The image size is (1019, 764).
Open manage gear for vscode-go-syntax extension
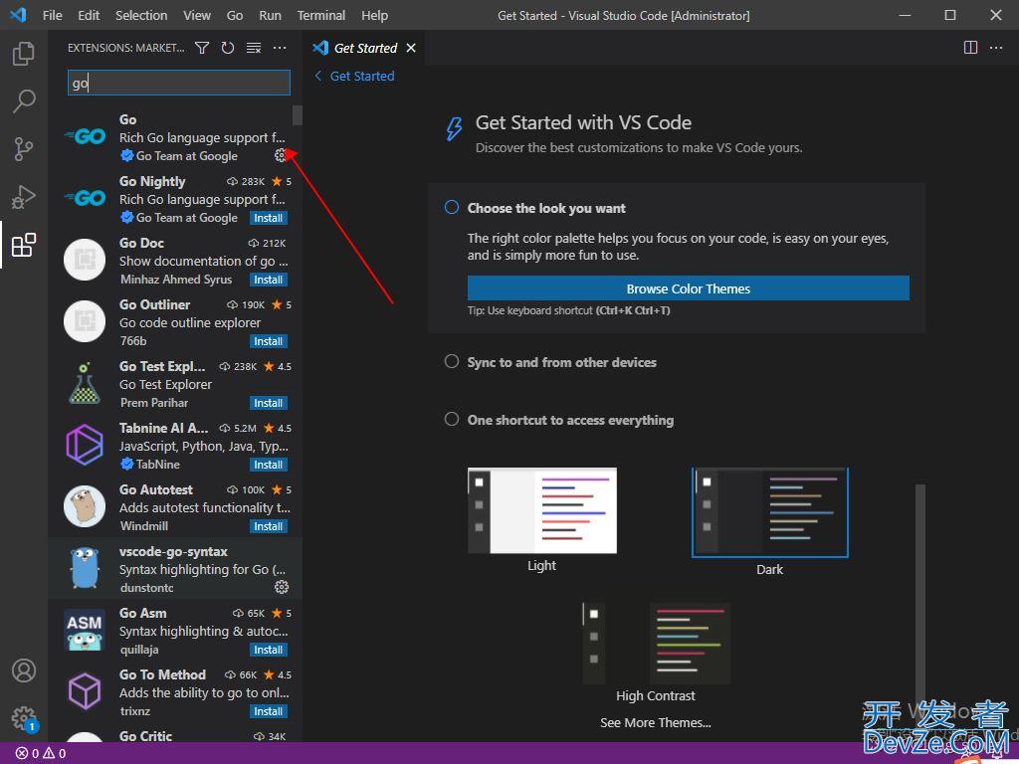coord(282,587)
